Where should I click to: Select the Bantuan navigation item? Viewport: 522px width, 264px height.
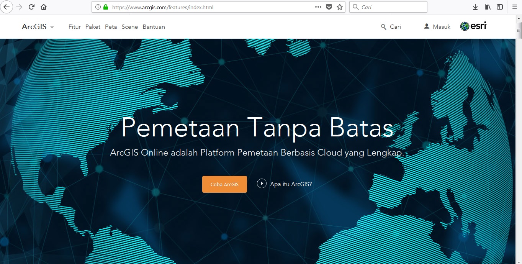(154, 26)
